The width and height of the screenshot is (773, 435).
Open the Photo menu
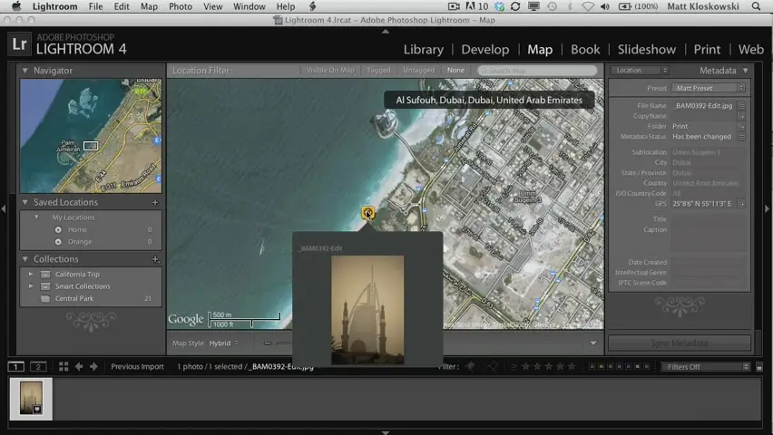(x=181, y=6)
